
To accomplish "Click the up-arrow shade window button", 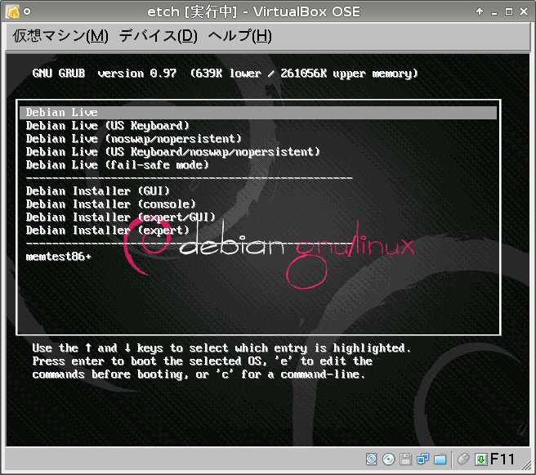I will click(480, 11).
